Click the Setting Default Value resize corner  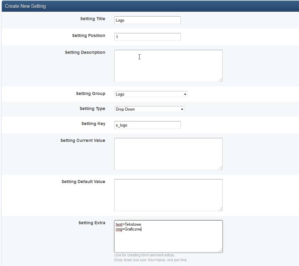click(220, 209)
